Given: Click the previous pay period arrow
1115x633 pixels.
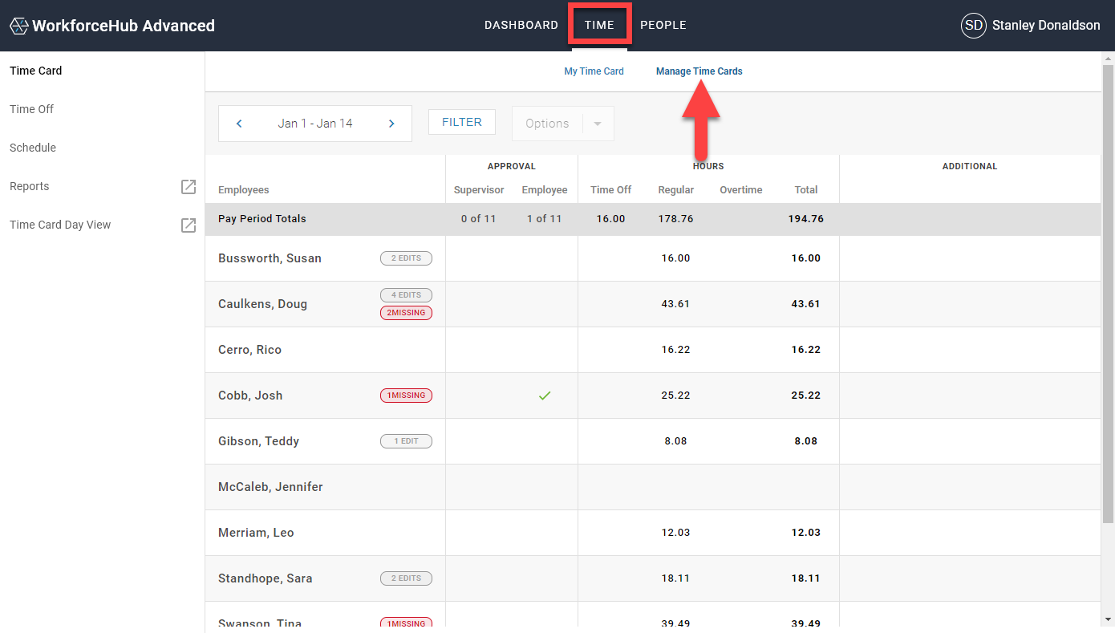Looking at the screenshot, I should [238, 123].
